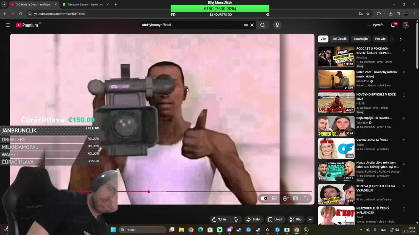
Task: Open Microsoft Edge from the taskbar
Action: [x=200, y=230]
